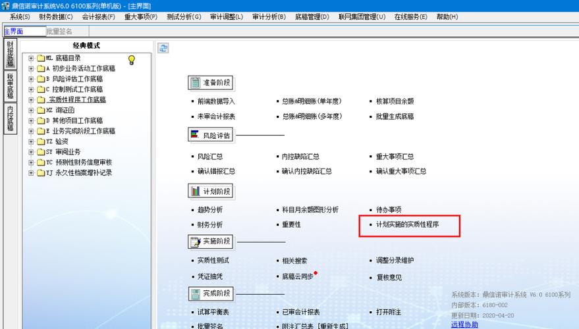
Task: Open the 风险评估 stage button
Action: point(211,135)
